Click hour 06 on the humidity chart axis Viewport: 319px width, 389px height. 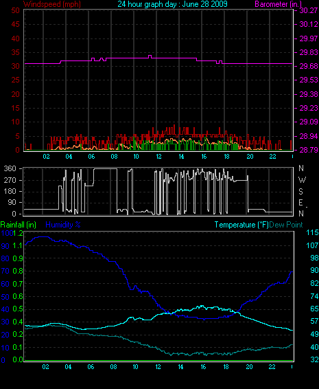(x=91, y=367)
